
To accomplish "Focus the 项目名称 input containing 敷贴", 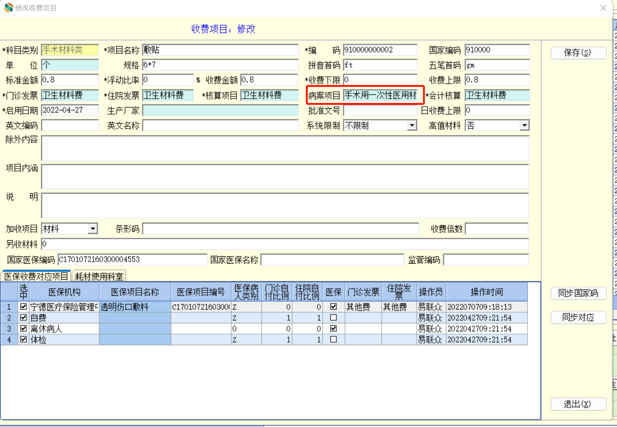I will 220,50.
